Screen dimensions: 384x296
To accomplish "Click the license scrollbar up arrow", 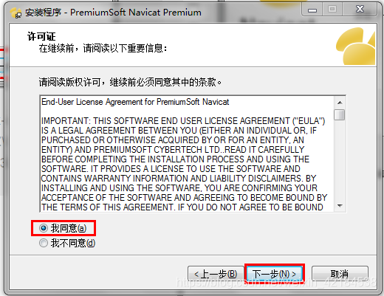I will [340, 103].
